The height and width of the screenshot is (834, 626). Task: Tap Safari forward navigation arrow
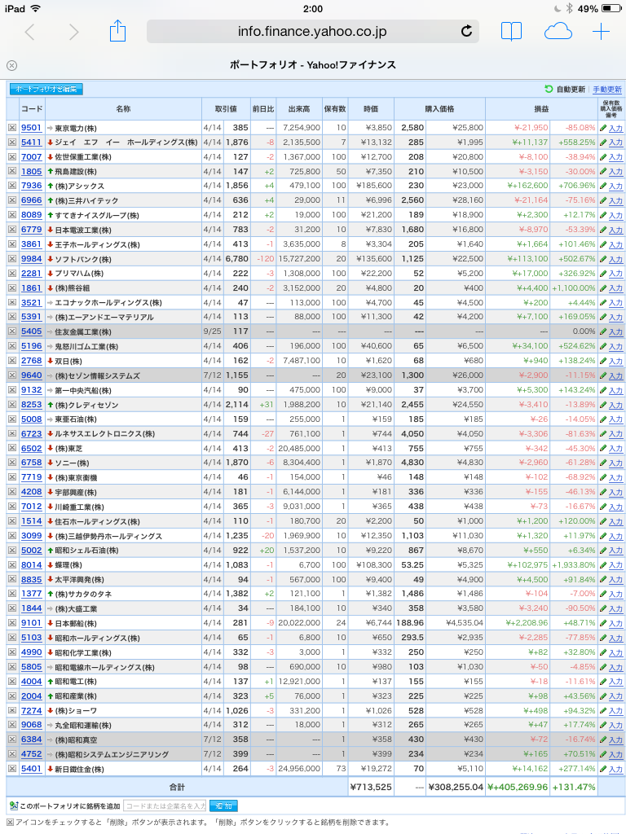tap(73, 33)
